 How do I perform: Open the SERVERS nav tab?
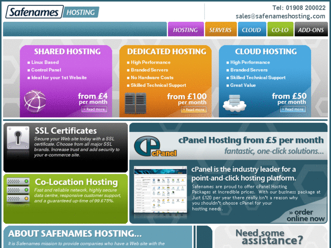coord(221,29)
